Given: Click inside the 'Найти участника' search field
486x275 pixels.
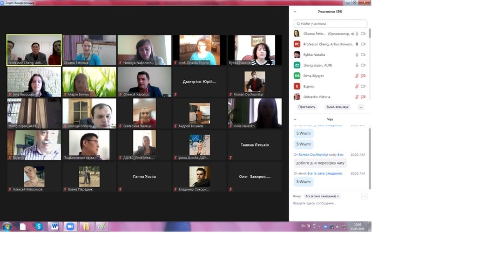Looking at the screenshot, I should pyautogui.click(x=330, y=24).
